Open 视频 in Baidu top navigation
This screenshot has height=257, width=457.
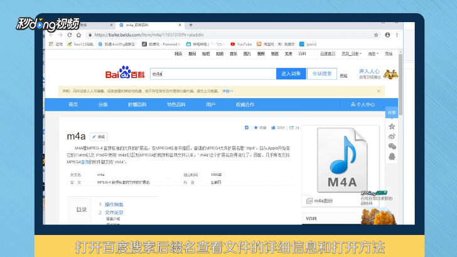pos(261,54)
